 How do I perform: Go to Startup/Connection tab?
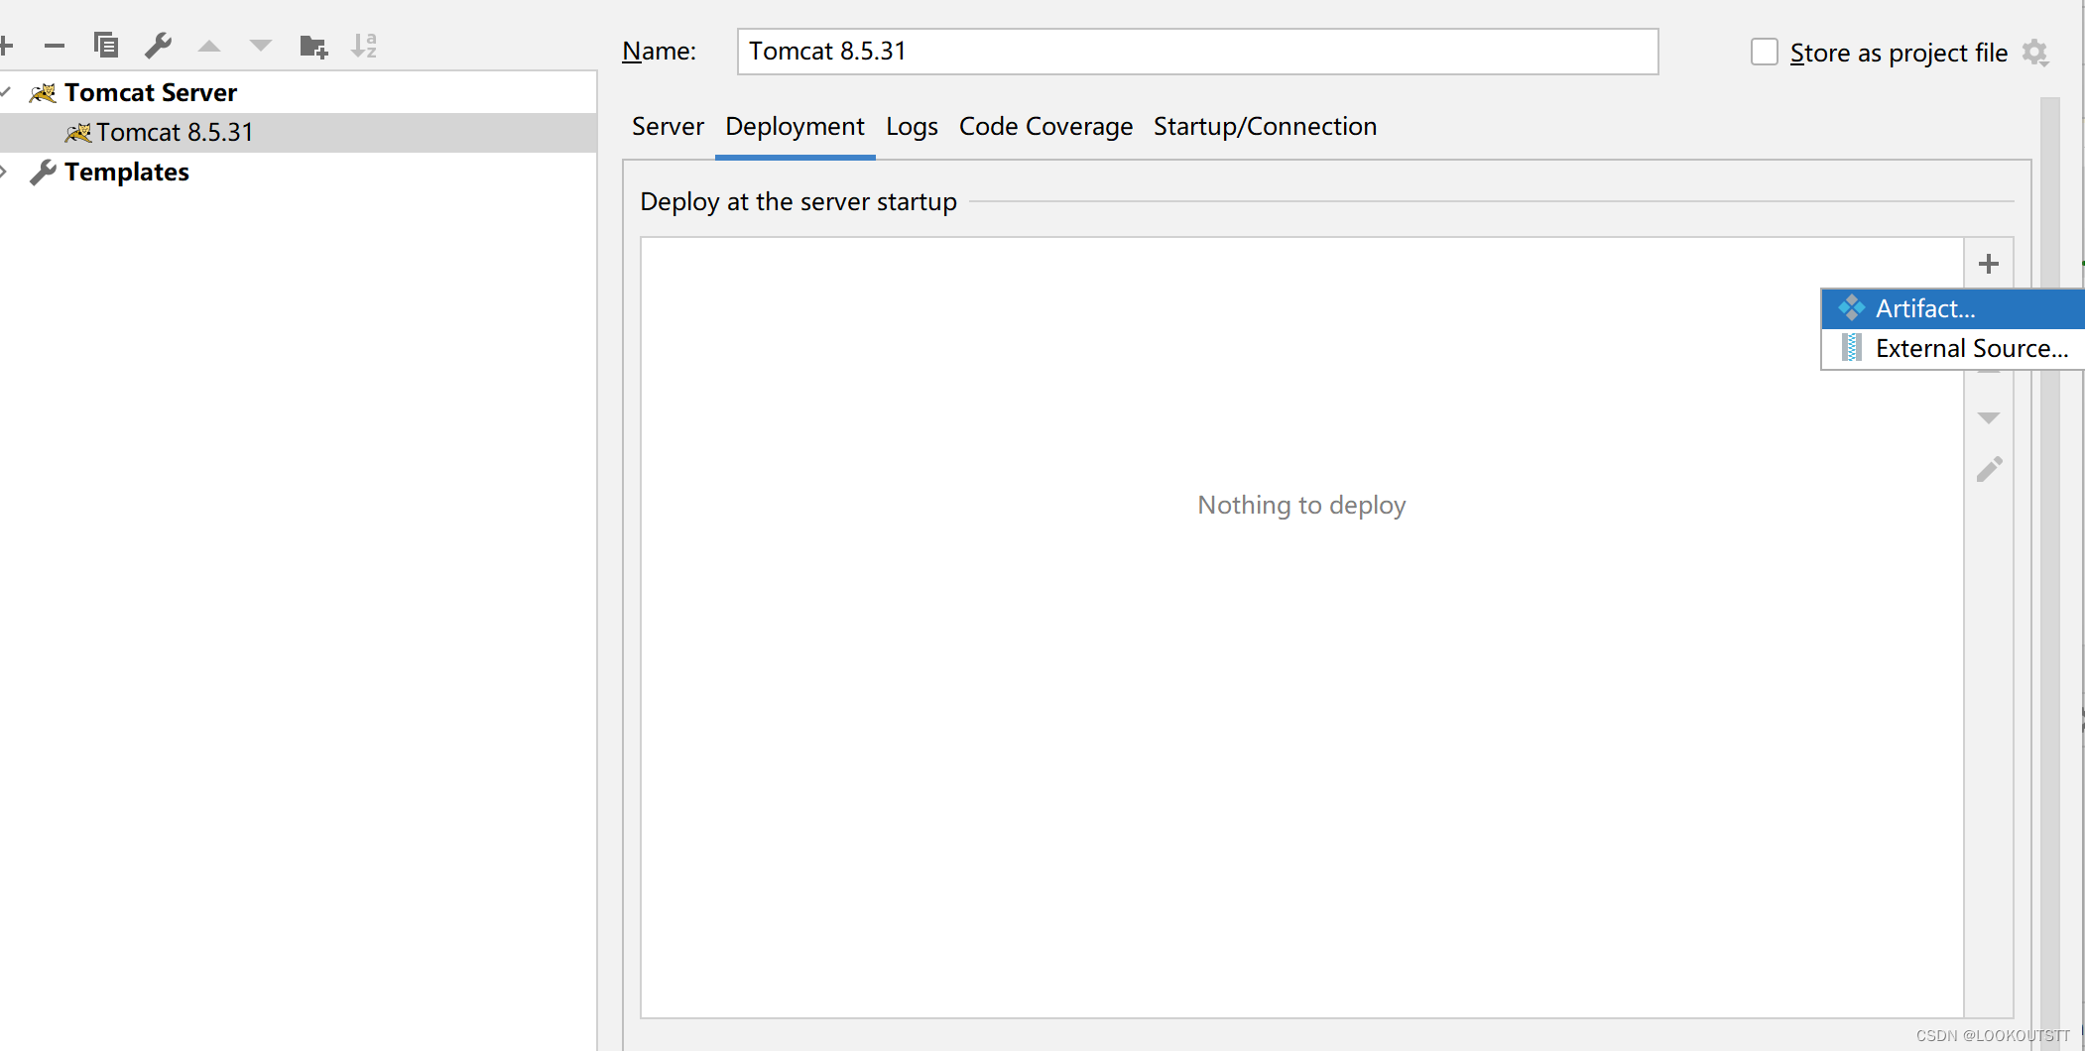coord(1265,127)
